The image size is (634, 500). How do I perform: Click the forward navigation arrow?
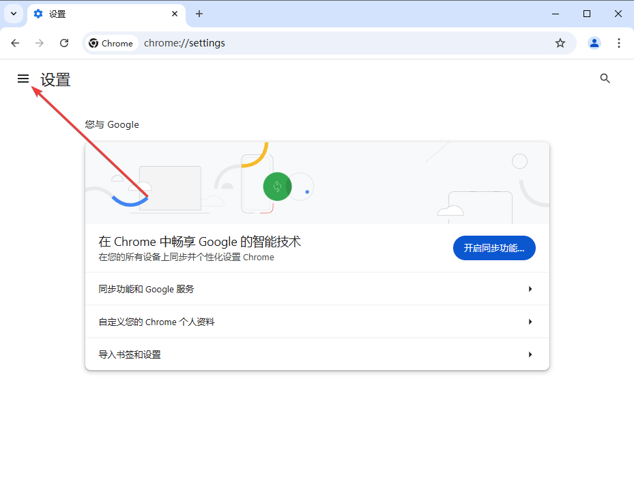tap(40, 42)
